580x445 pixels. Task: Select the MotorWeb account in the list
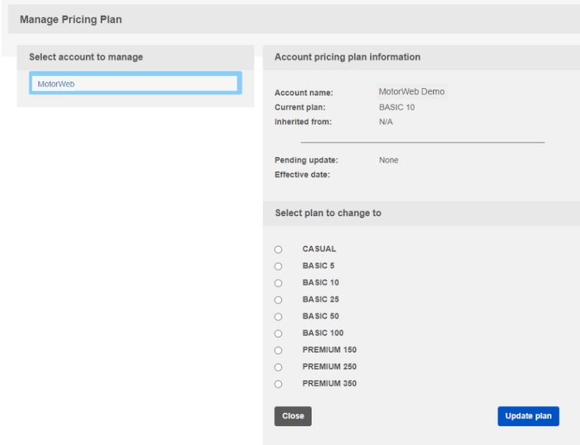(x=135, y=84)
